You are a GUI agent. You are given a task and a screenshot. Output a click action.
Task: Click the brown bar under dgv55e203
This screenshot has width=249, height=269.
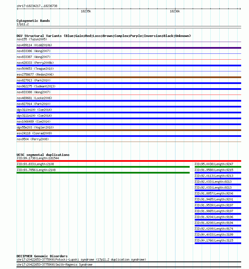tap(129, 130)
